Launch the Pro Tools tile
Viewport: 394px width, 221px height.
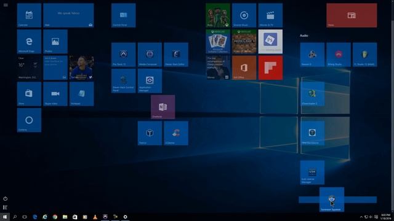pos(123,55)
